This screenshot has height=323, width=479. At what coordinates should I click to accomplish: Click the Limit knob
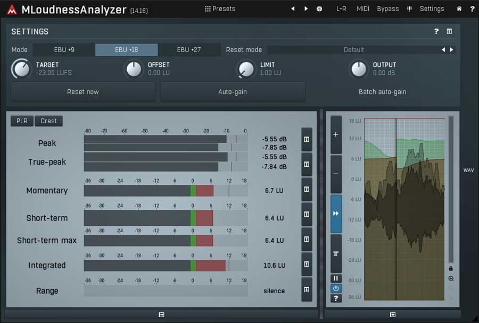[x=246, y=69]
